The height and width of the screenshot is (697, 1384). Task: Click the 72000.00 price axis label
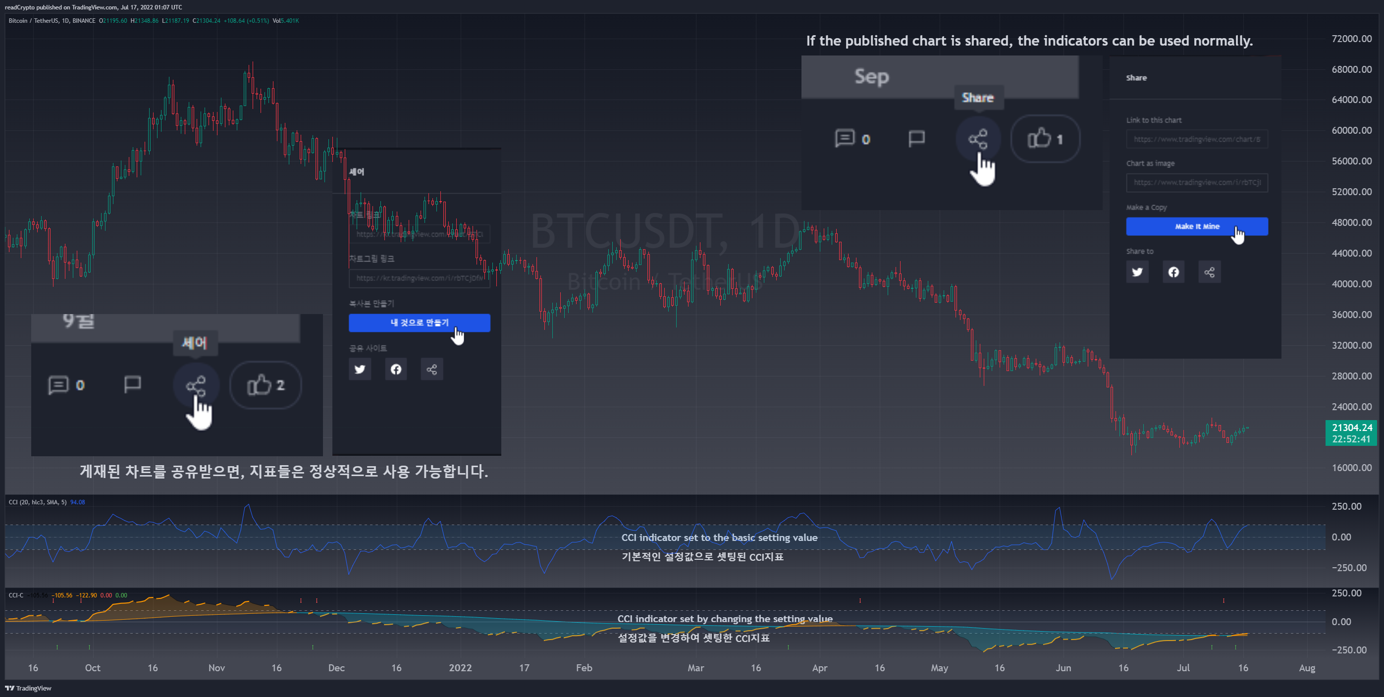click(1351, 39)
